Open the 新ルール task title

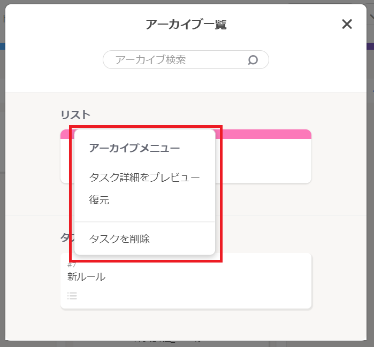point(87,277)
